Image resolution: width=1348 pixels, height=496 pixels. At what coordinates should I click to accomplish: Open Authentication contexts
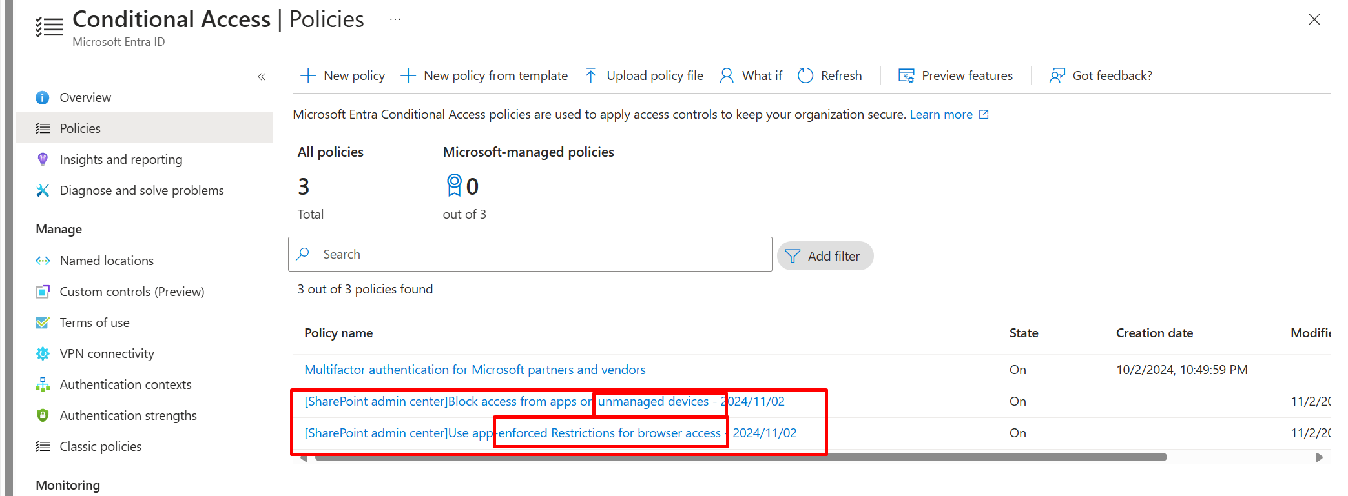pos(125,384)
